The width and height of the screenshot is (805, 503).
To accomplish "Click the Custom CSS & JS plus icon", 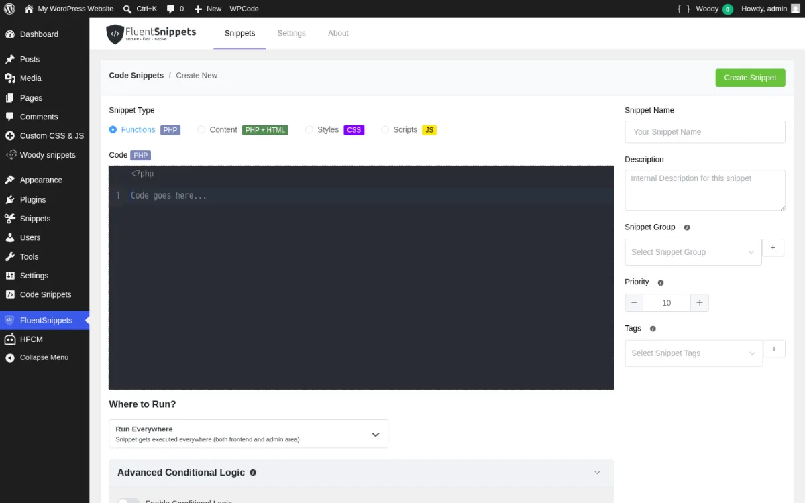I will 10,135.
